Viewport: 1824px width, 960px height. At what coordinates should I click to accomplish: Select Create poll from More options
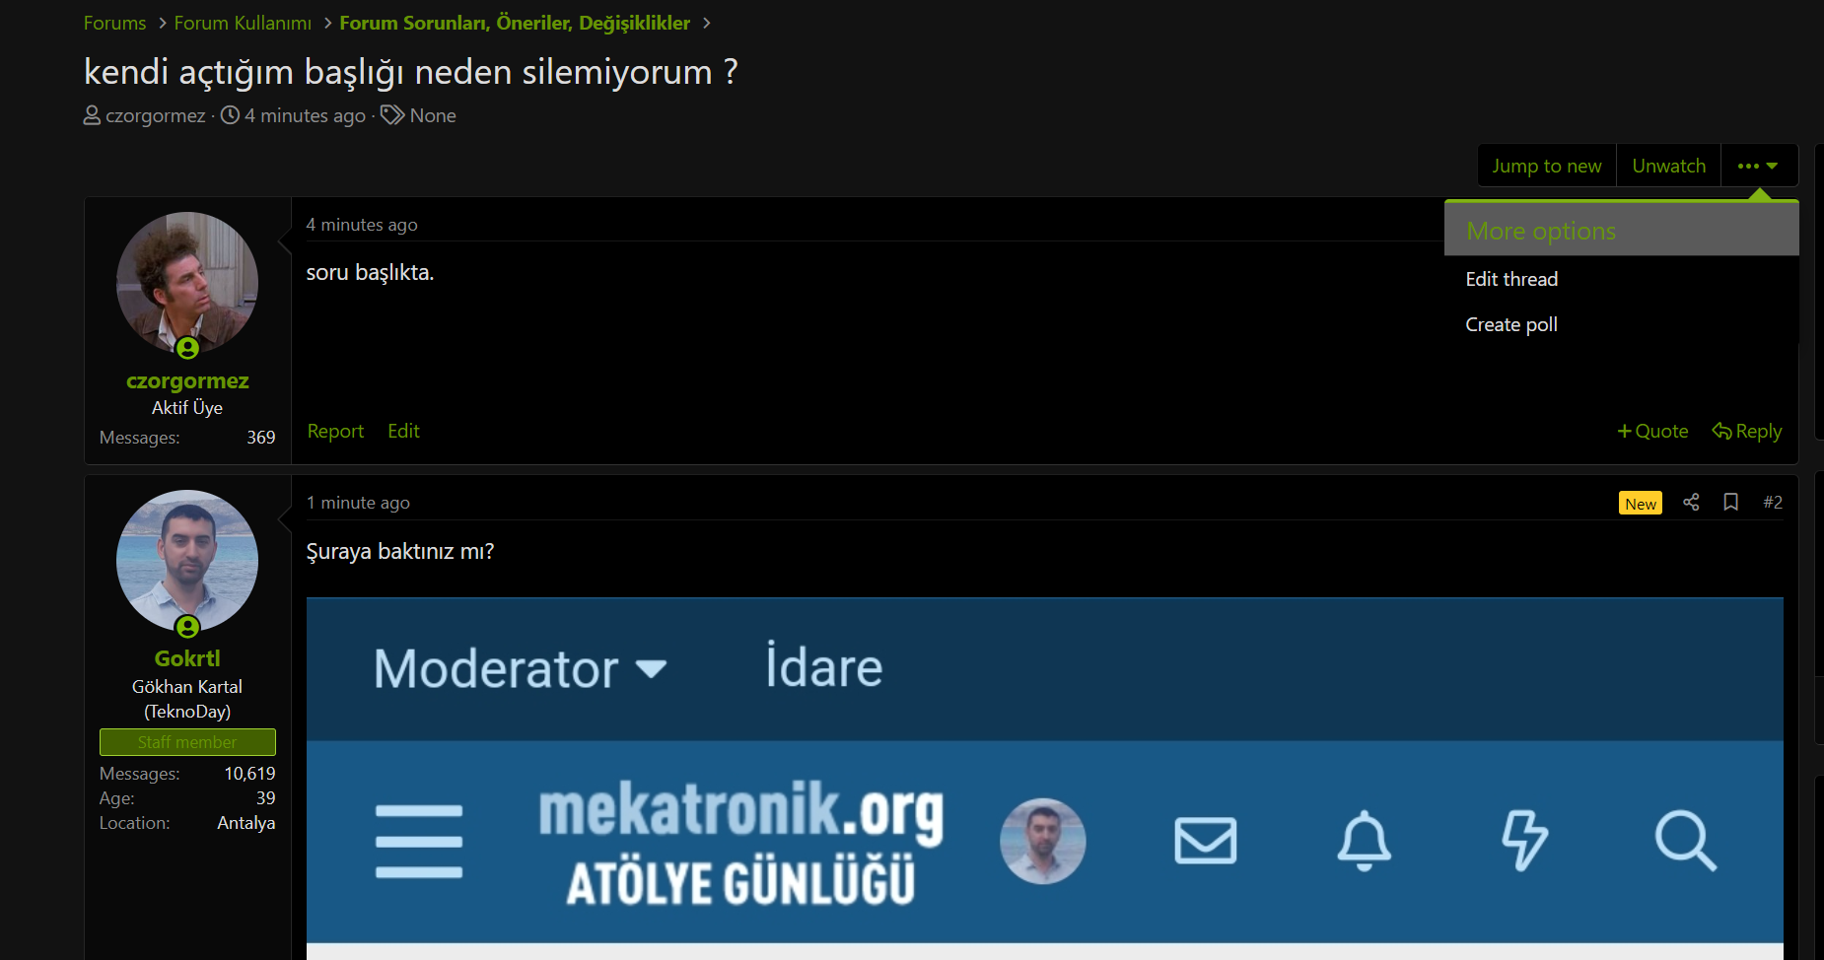1511,324
